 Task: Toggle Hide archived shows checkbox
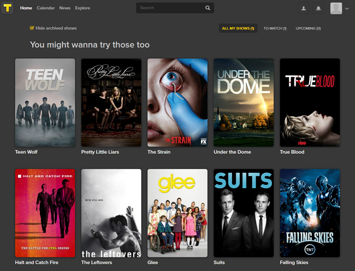(32, 28)
